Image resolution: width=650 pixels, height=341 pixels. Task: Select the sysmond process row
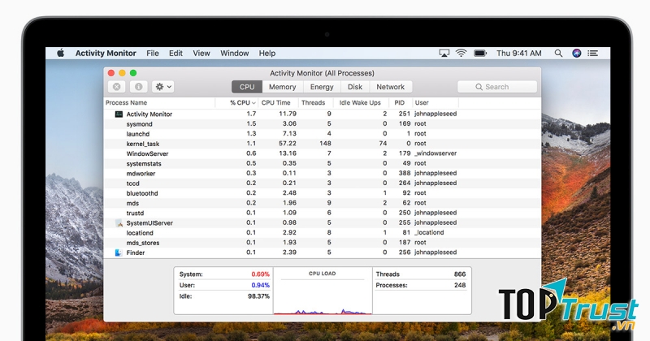[322, 124]
